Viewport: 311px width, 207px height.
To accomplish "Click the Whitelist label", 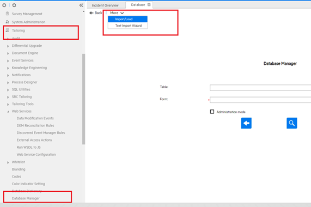I will 19,162.
